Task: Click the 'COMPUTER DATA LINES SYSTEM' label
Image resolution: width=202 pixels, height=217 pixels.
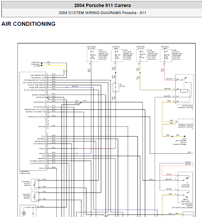Action: tap(36, 64)
